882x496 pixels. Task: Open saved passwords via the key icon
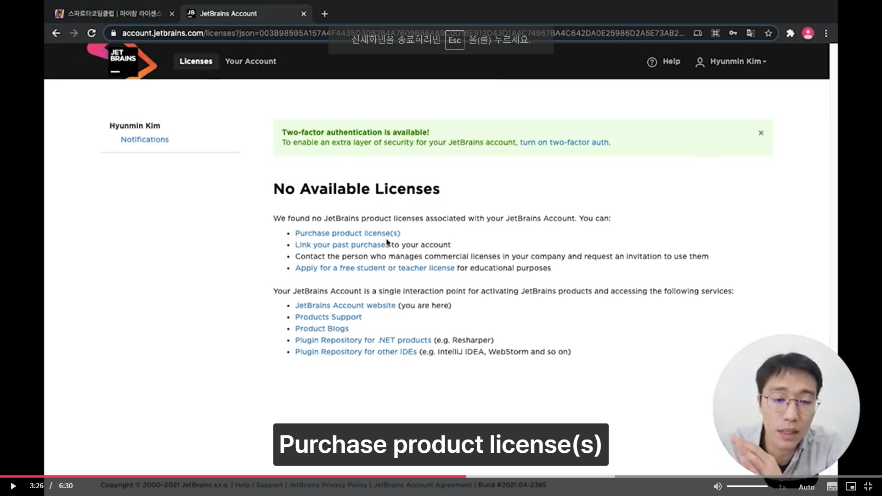pos(733,33)
